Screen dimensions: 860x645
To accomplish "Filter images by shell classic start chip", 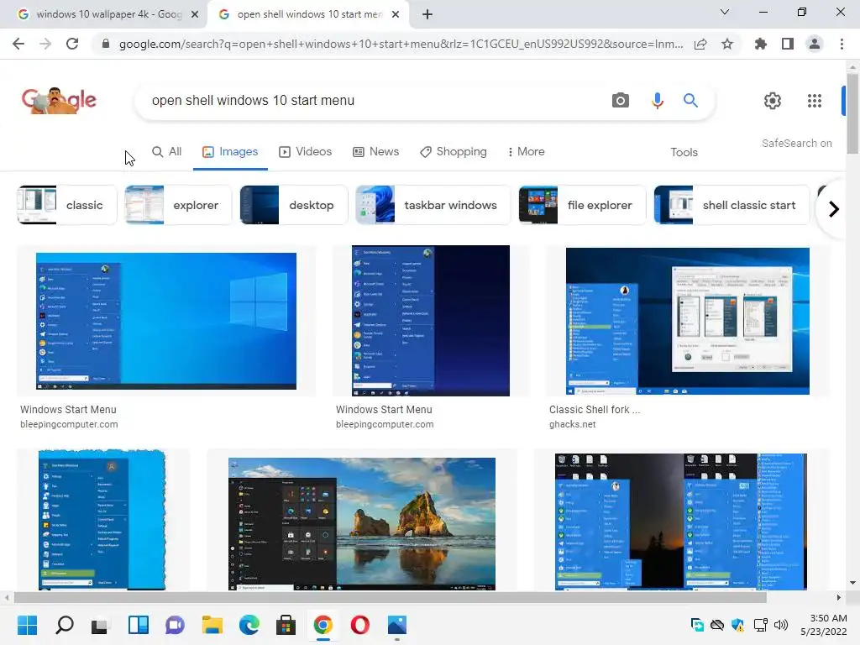I will point(732,205).
